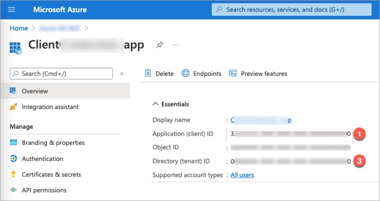The width and height of the screenshot is (380, 201).
Task: Open the Authentication settings page
Action: (x=42, y=159)
